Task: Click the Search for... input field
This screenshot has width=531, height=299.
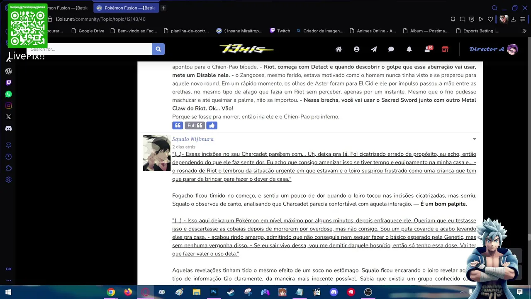Action: pyautogui.click(x=89, y=49)
